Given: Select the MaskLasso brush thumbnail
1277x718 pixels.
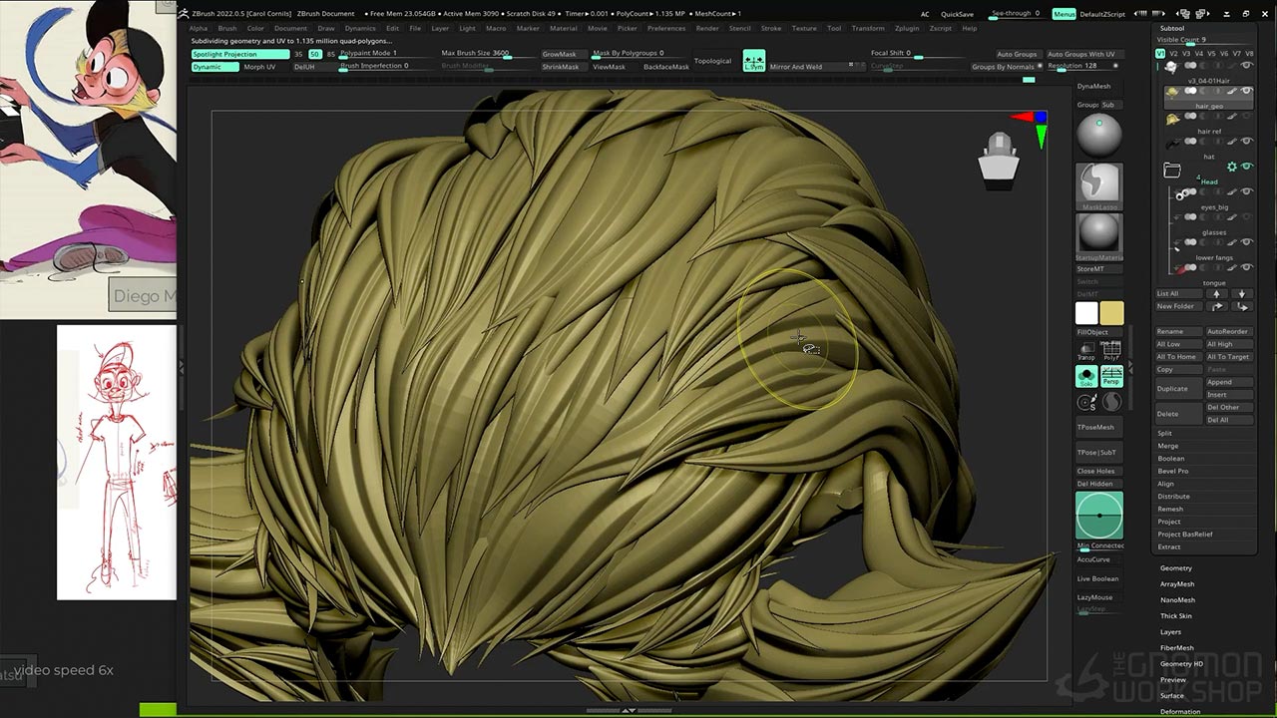Looking at the screenshot, I should tap(1098, 184).
